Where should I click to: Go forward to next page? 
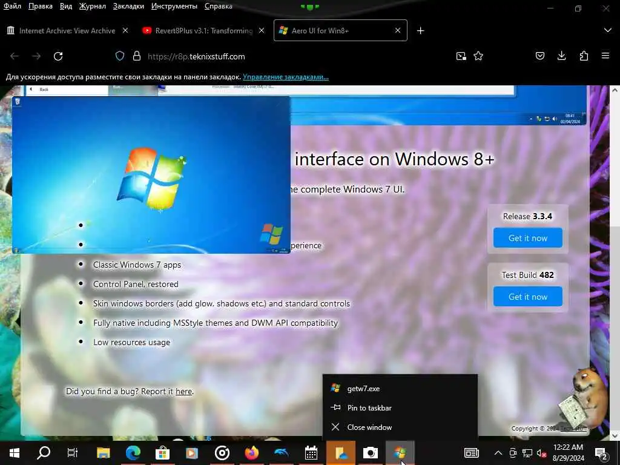(x=36, y=56)
